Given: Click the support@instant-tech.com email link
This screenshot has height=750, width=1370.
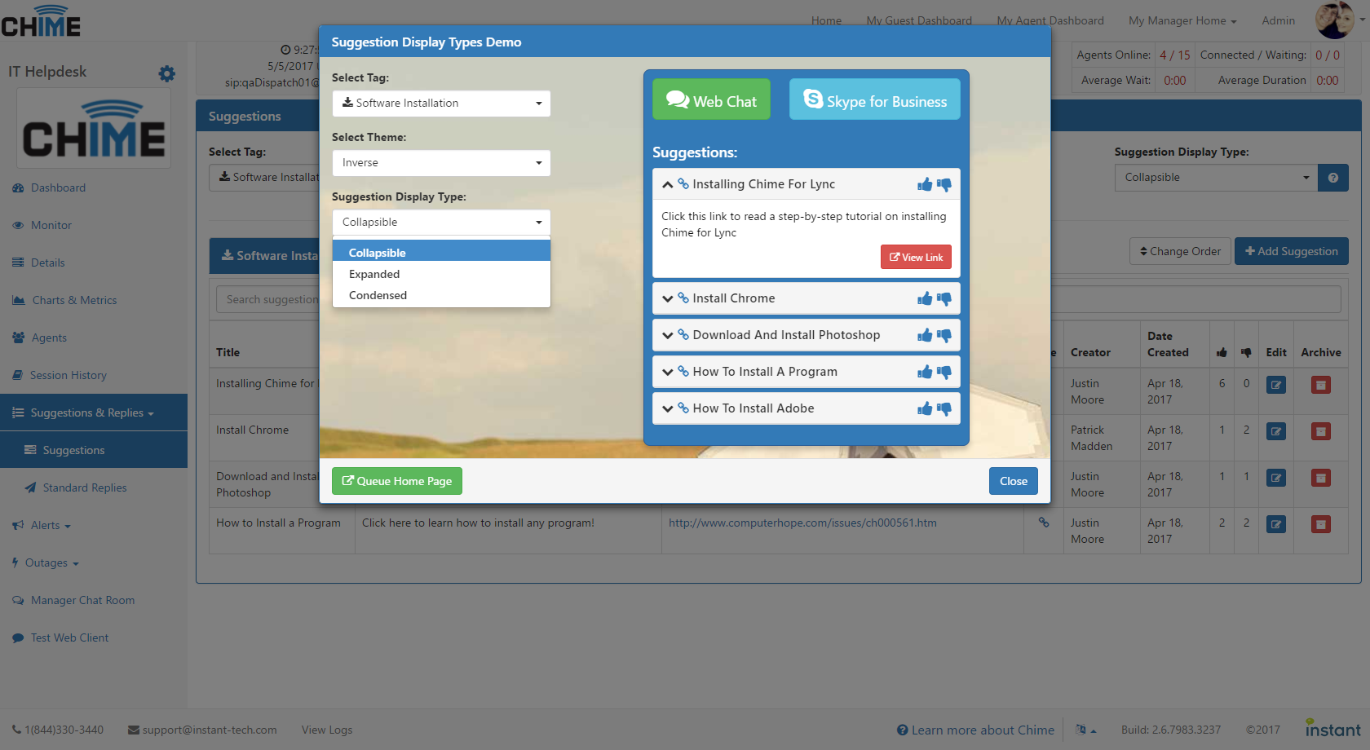Looking at the screenshot, I should click(x=202, y=730).
